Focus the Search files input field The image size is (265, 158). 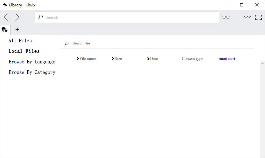pyautogui.click(x=160, y=43)
